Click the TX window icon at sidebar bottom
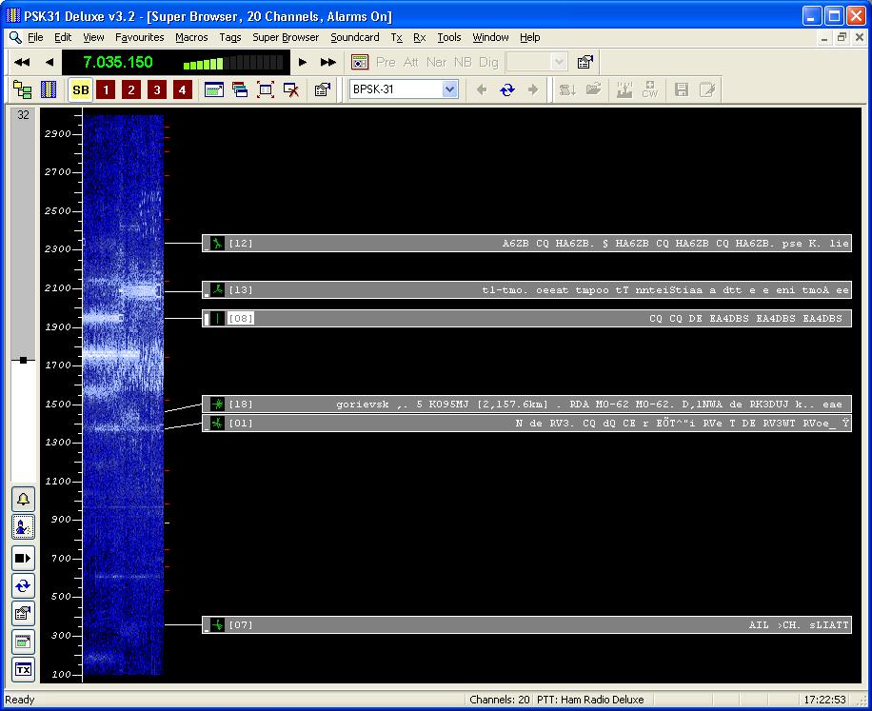 pos(23,669)
